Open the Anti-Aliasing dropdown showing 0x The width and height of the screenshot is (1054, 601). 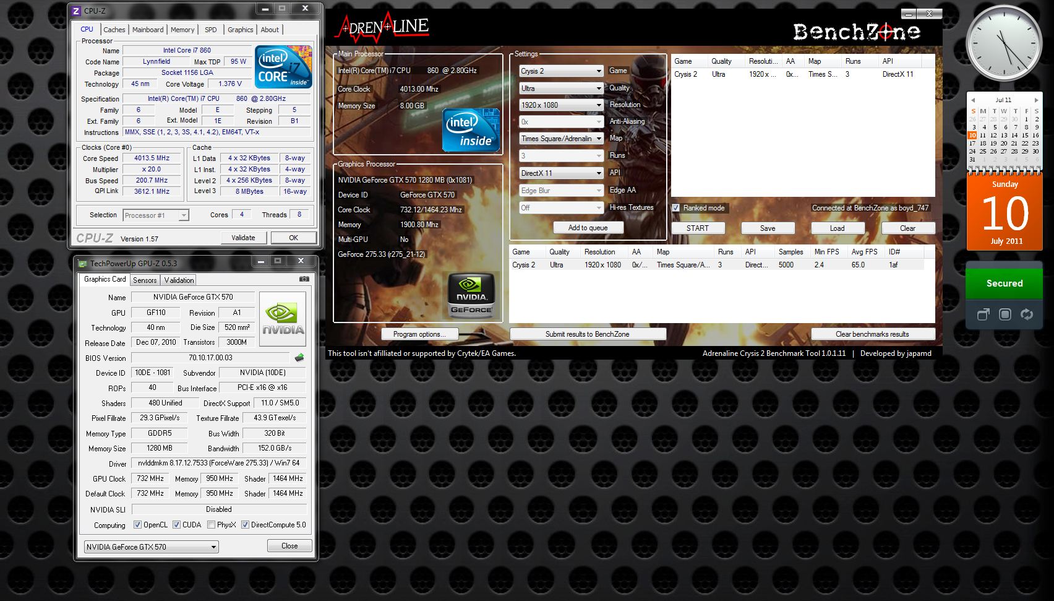pyautogui.click(x=561, y=122)
